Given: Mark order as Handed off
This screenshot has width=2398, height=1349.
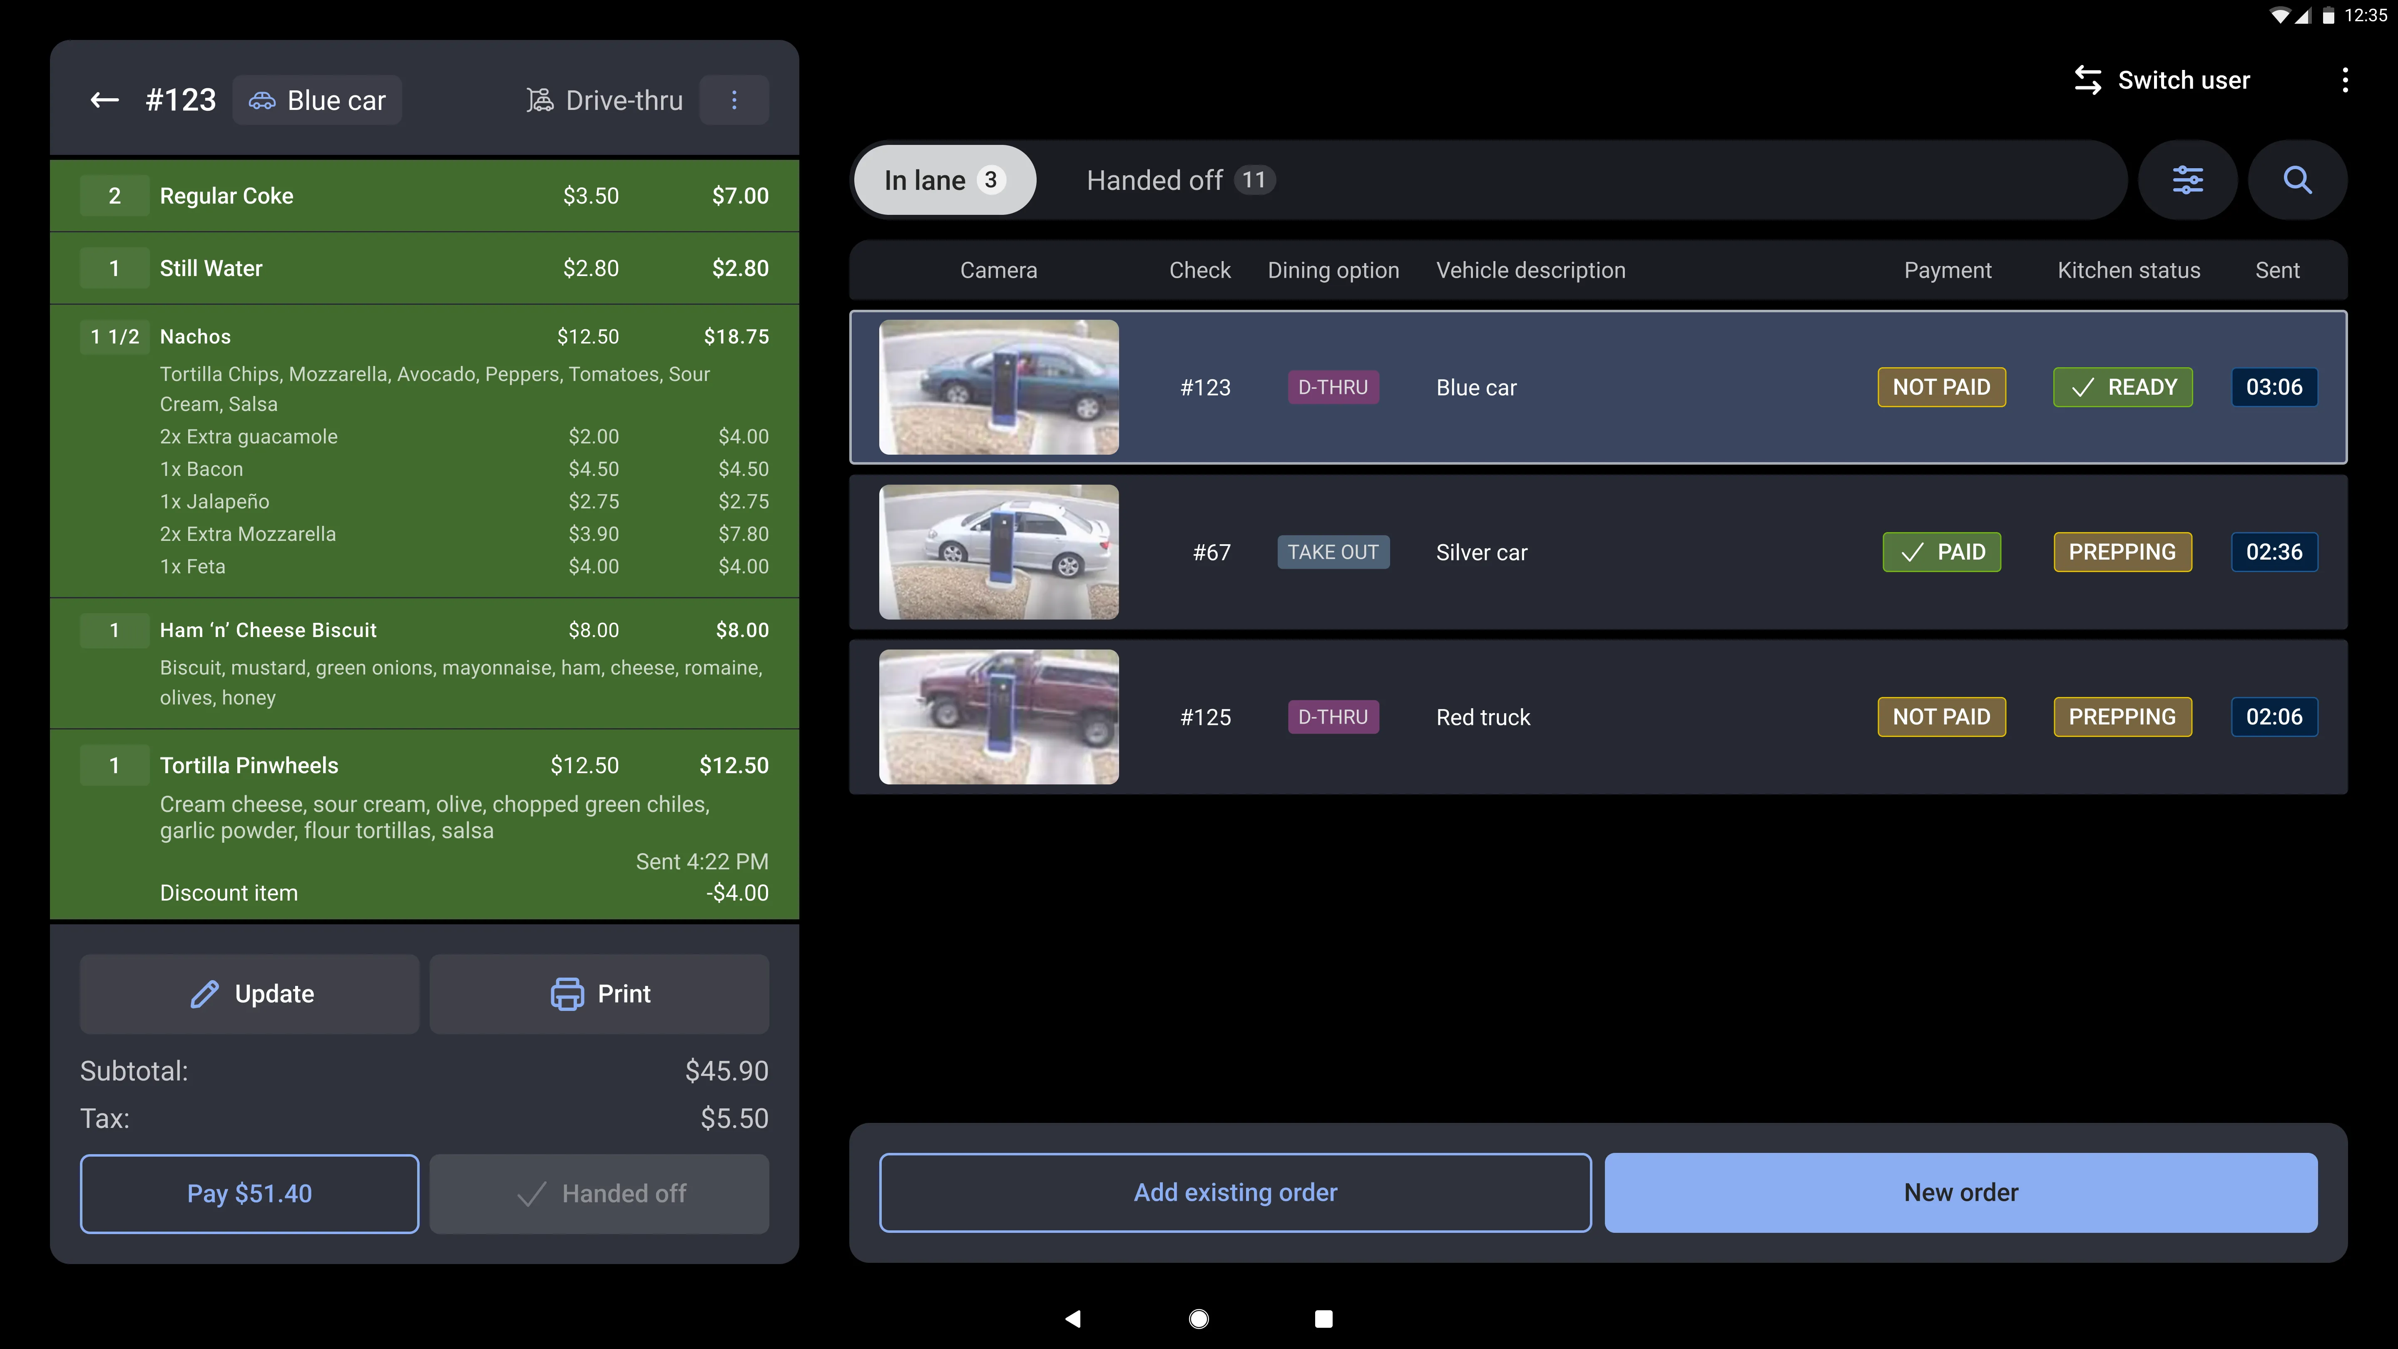Looking at the screenshot, I should coord(599,1194).
